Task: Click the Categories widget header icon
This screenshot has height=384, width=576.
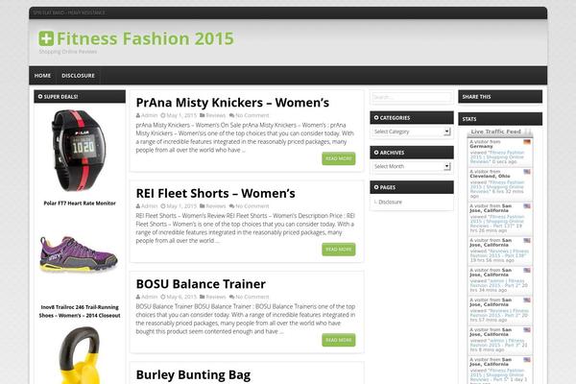Action: [375, 117]
